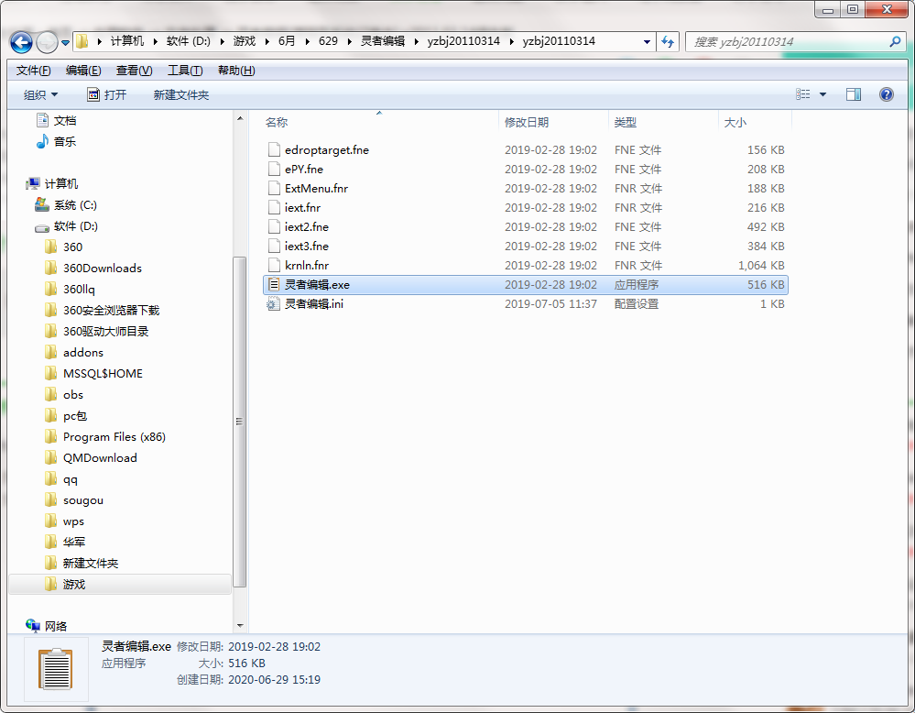Select the 灵者编辑.ini file icon
The image size is (915, 713).
273,303
